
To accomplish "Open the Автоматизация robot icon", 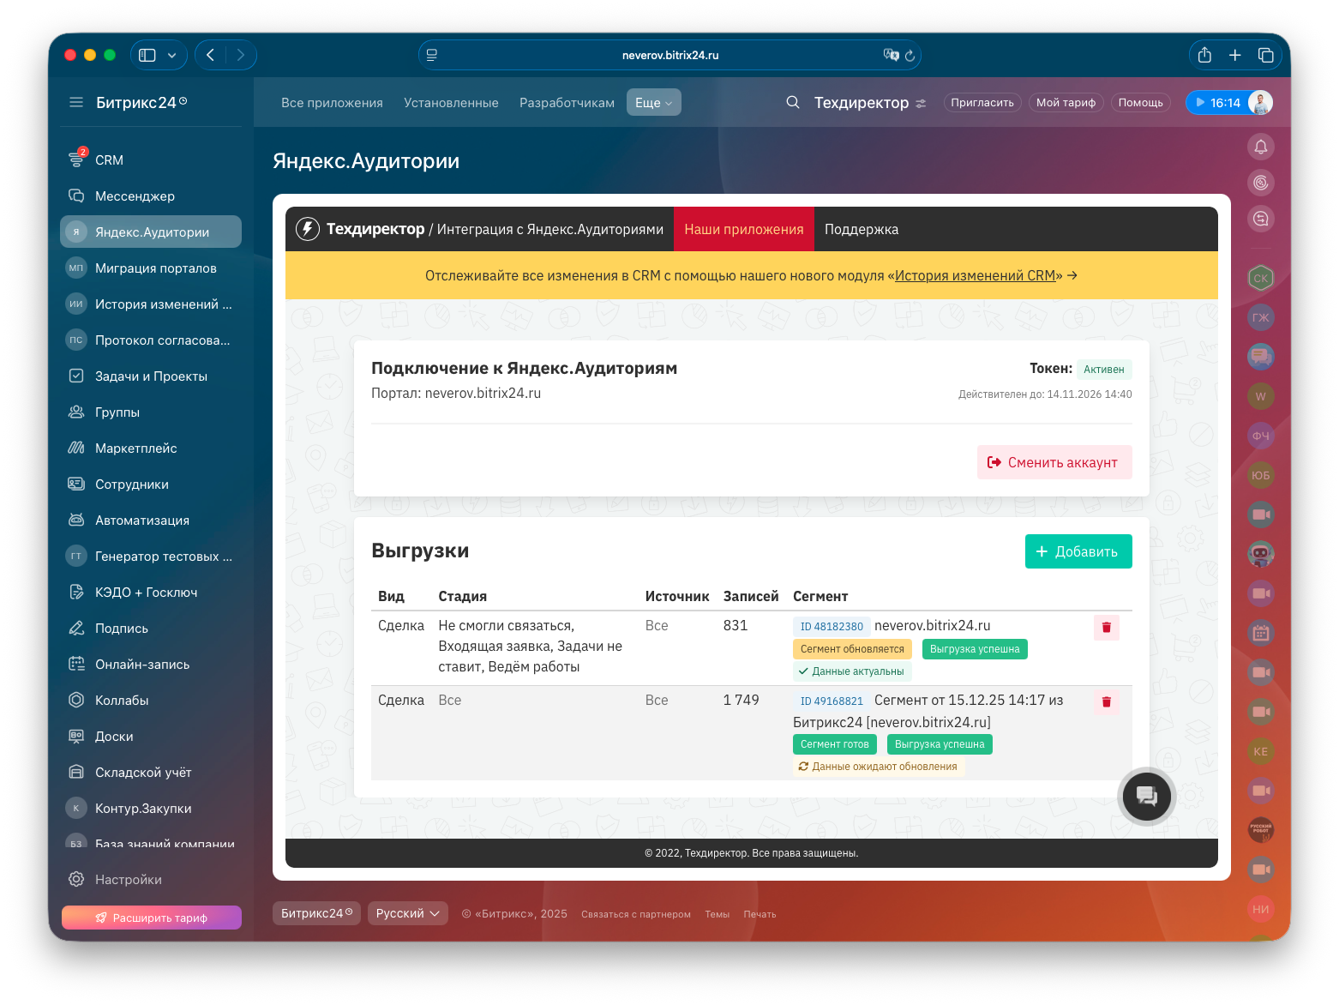I will tap(76, 520).
